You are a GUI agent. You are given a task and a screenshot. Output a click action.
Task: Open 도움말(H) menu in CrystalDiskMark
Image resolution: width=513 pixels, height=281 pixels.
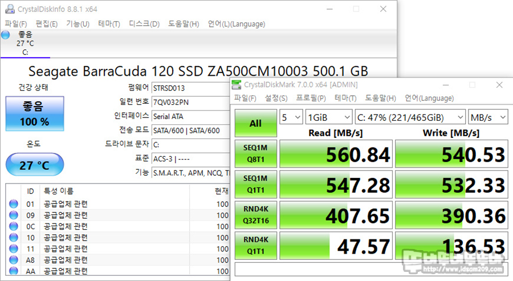point(380,98)
